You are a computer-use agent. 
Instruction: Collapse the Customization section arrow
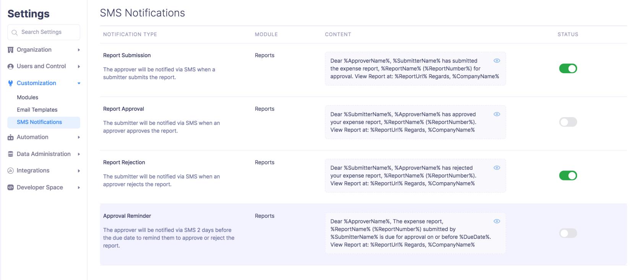click(x=79, y=83)
